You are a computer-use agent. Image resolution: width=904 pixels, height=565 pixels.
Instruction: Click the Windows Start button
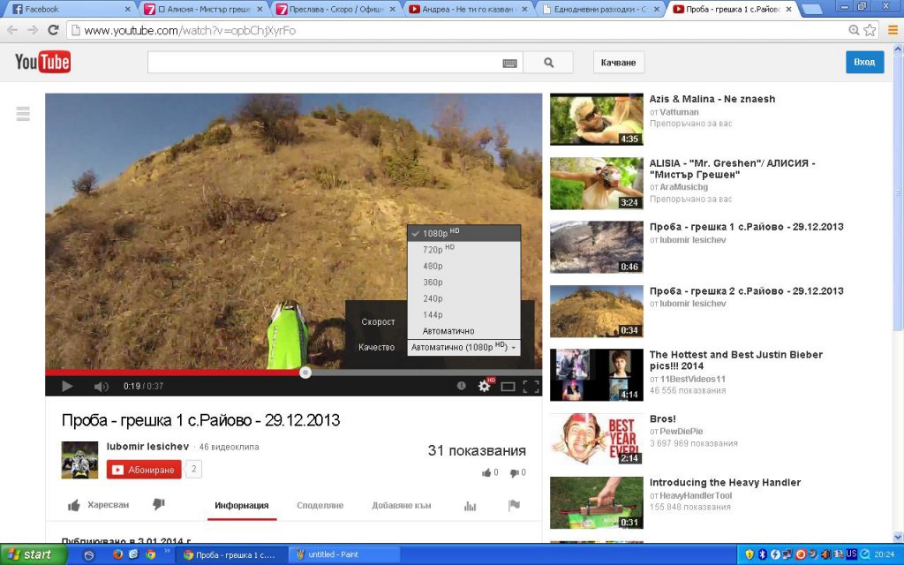tap(34, 554)
